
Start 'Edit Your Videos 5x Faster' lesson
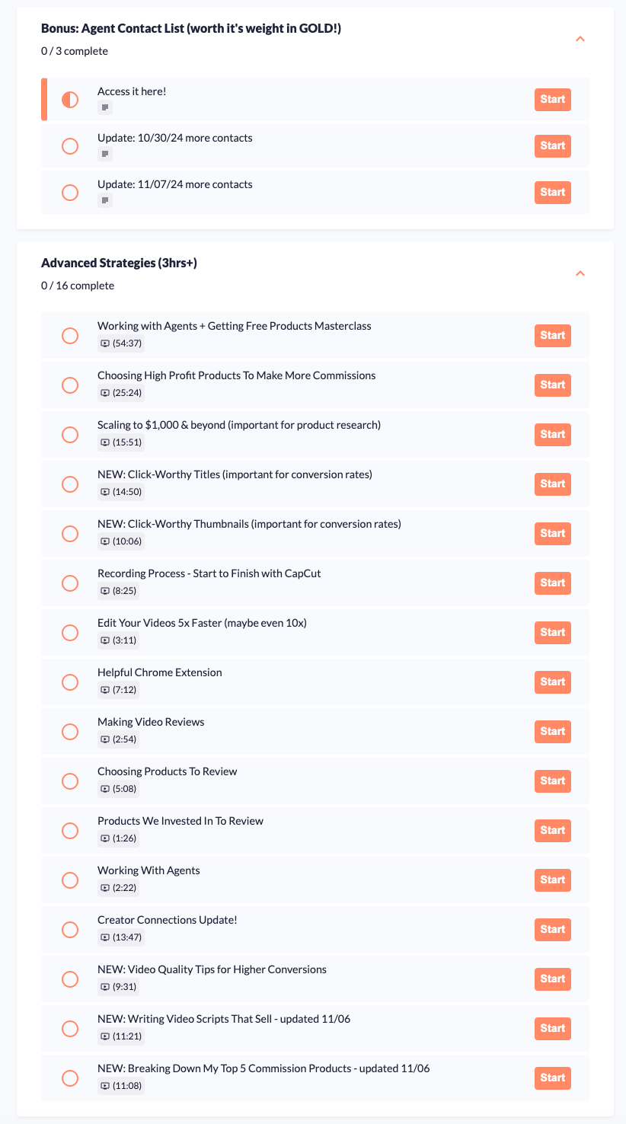[x=552, y=633]
